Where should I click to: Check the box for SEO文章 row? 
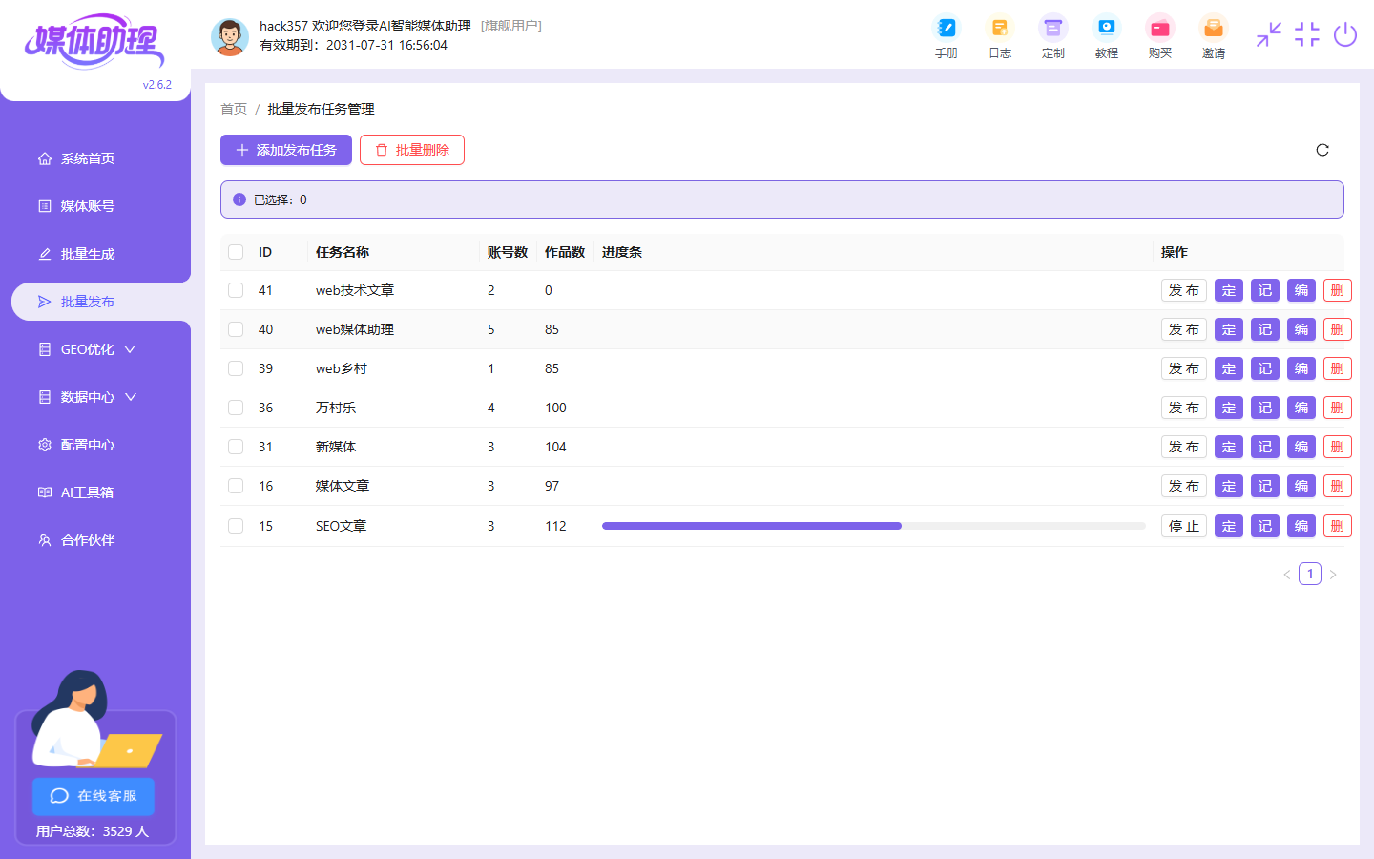pyautogui.click(x=236, y=526)
